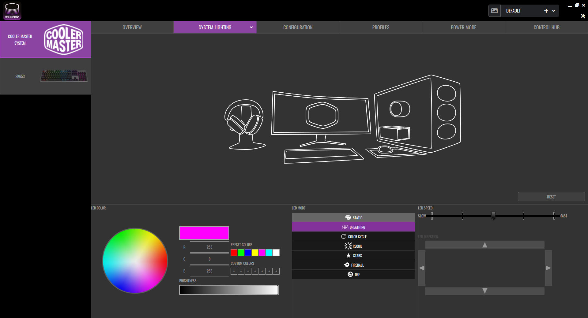Click the R value field
588x318 pixels.
tap(209, 247)
